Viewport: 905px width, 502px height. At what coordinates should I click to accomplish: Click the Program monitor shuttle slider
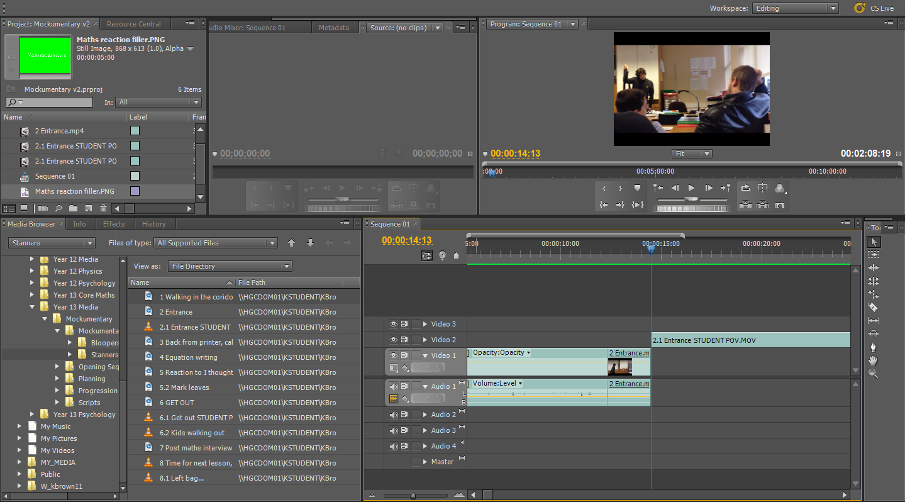coord(691,199)
